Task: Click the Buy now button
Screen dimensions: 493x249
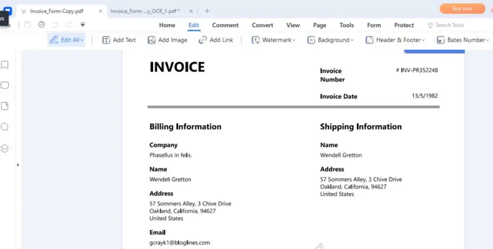Action: [462, 8]
